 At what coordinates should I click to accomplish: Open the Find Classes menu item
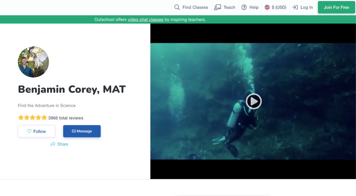(x=195, y=7)
